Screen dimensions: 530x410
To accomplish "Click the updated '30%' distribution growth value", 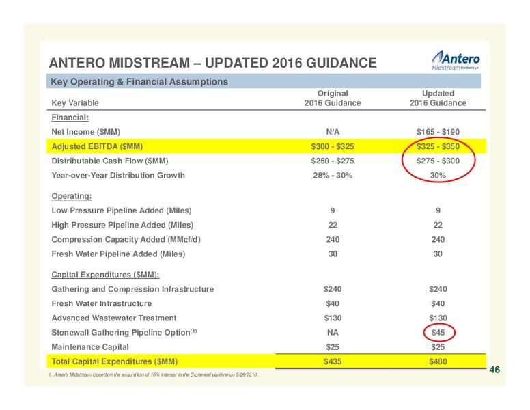I will pyautogui.click(x=438, y=175).
